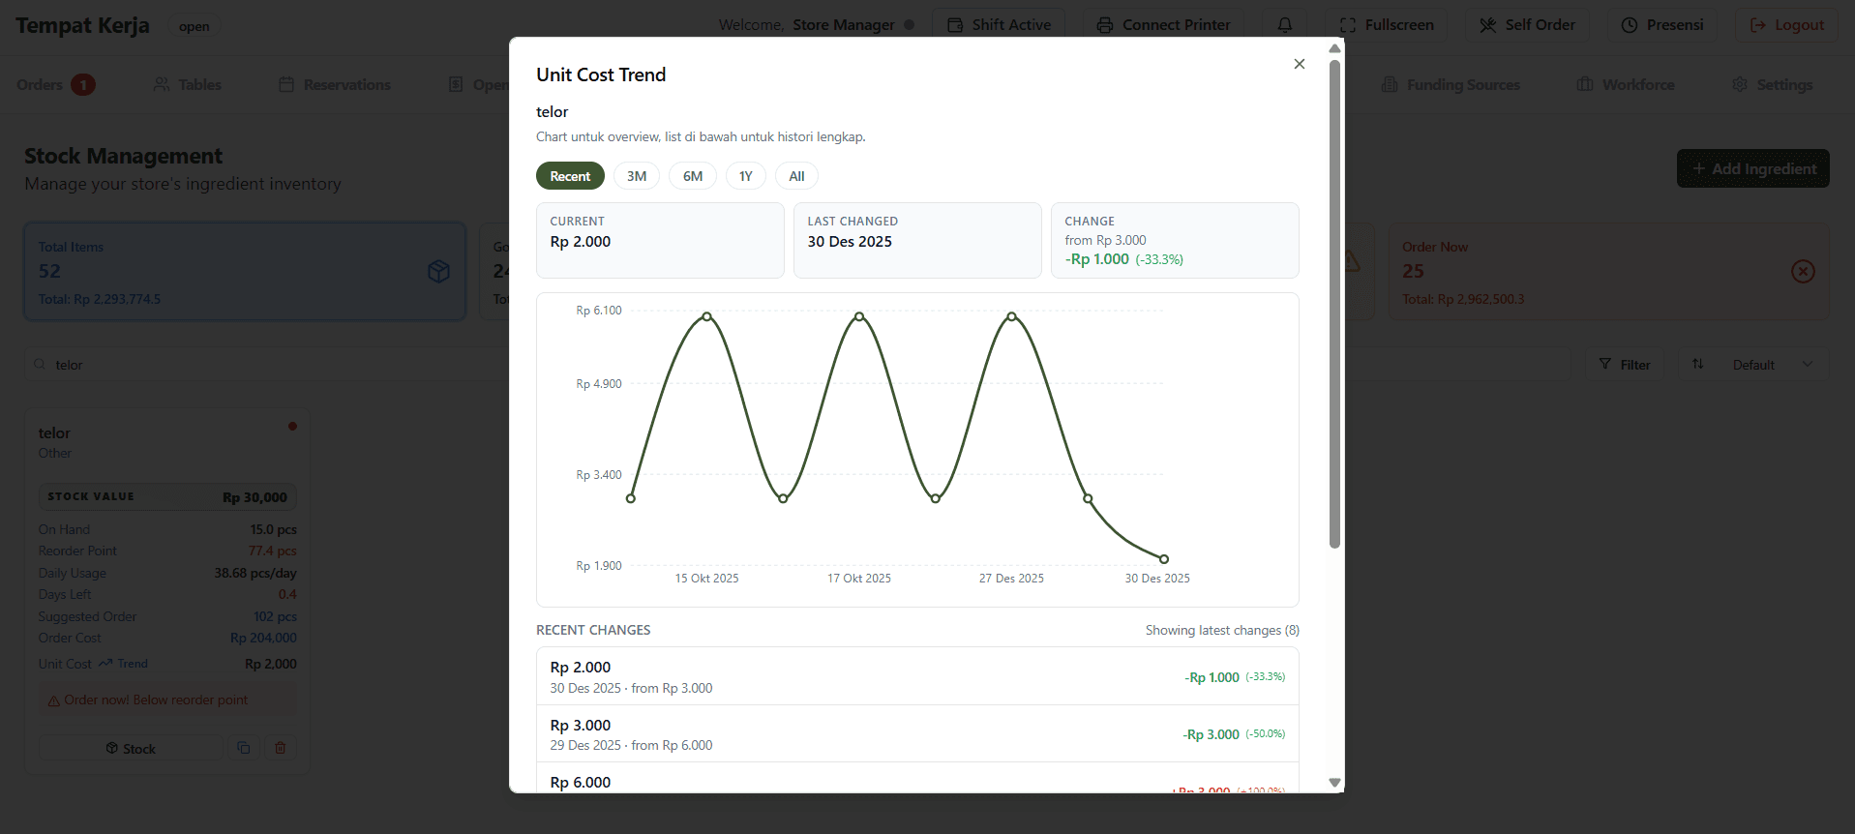
Task: Click the dialog scrollbar down arrow
Action: pos(1334,783)
